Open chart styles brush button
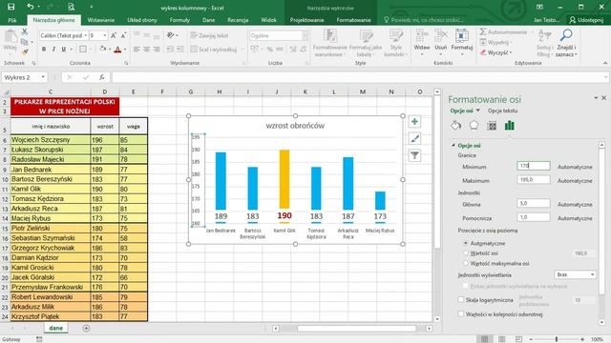This screenshot has height=343, width=611. (x=414, y=139)
